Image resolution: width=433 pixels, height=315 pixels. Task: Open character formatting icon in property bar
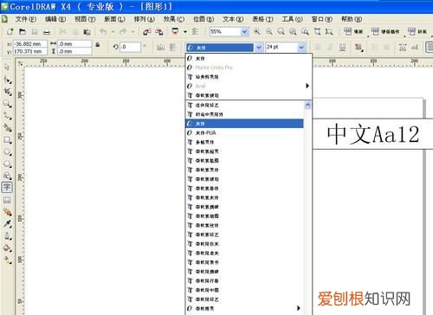(403, 47)
